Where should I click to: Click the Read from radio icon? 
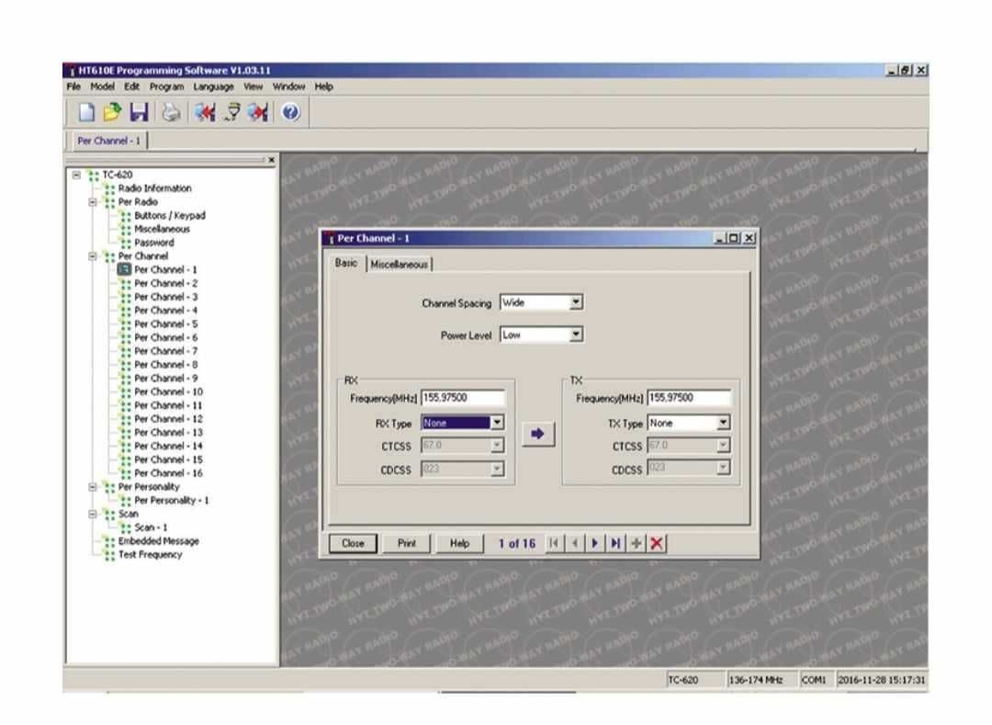point(204,113)
